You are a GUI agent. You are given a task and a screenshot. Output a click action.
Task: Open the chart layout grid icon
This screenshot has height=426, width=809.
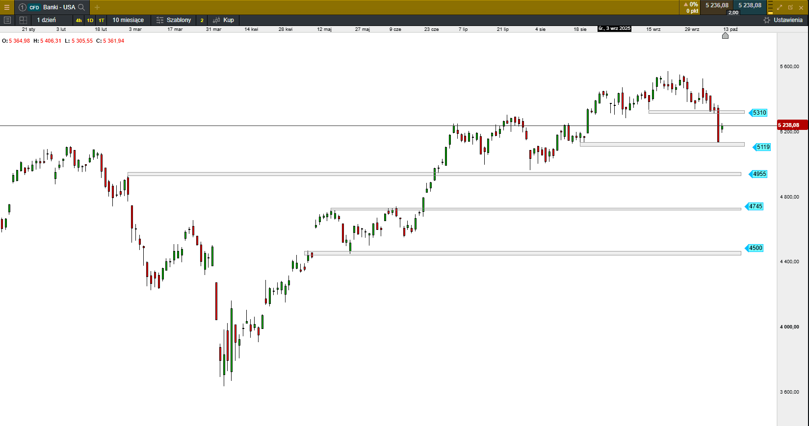[23, 20]
